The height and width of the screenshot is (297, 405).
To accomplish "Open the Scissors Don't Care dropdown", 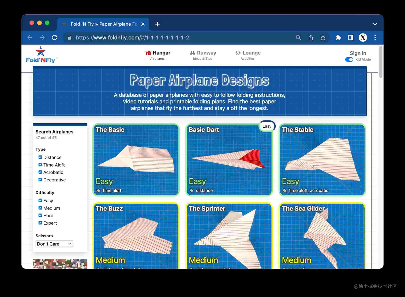I will (54, 244).
